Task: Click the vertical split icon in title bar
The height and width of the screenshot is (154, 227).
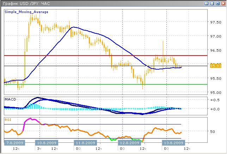Action: click(x=207, y=3)
